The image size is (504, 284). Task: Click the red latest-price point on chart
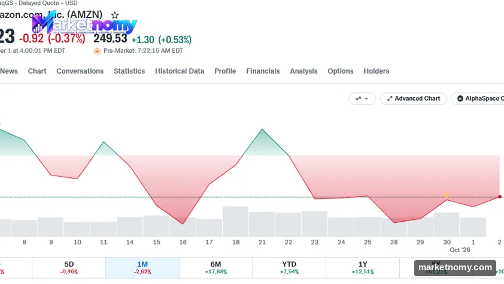(x=499, y=197)
